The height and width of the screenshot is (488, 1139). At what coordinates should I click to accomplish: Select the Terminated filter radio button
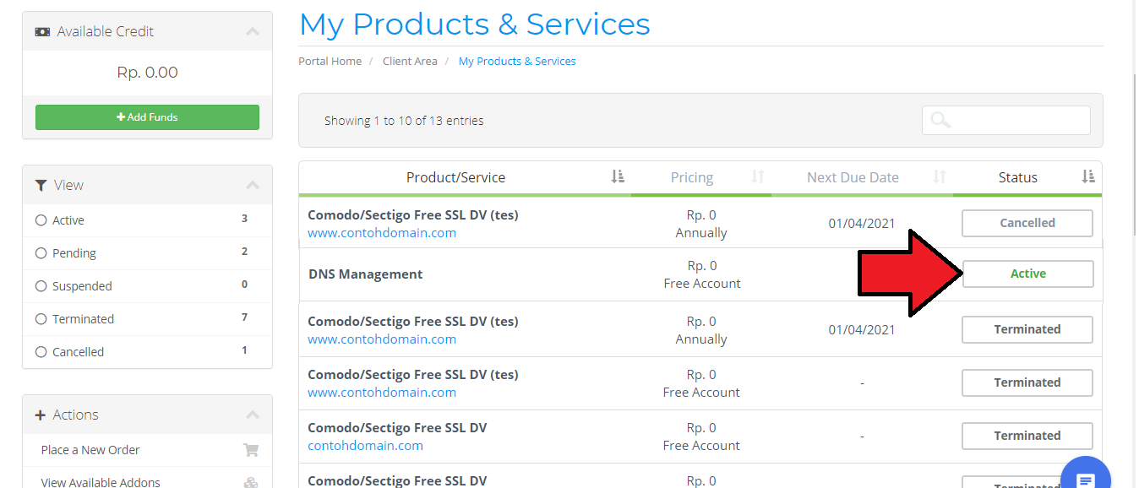coord(41,319)
